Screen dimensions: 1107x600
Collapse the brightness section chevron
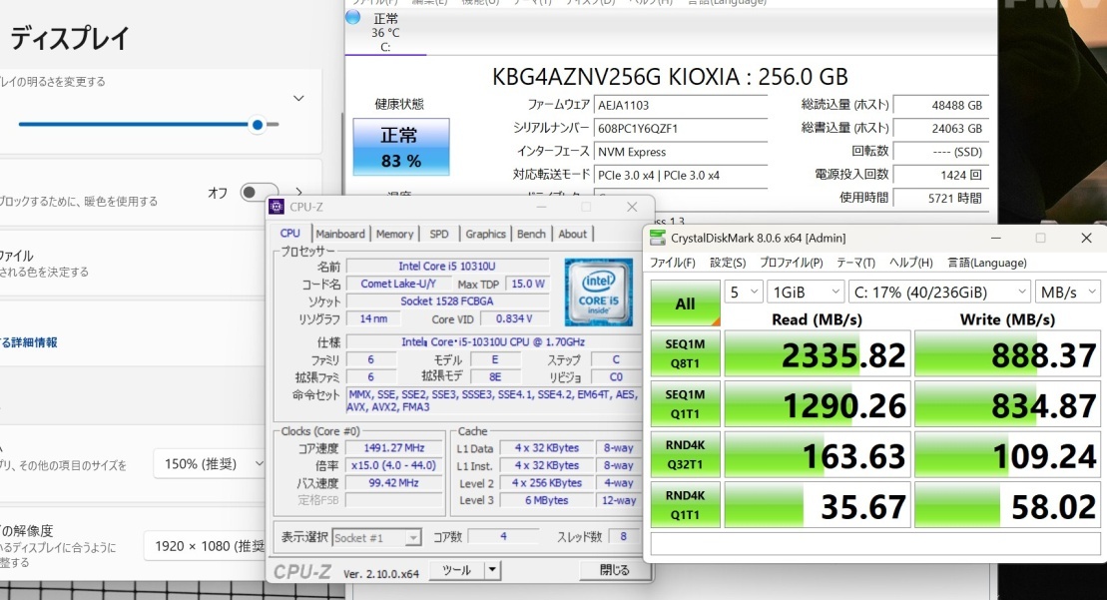[x=298, y=98]
